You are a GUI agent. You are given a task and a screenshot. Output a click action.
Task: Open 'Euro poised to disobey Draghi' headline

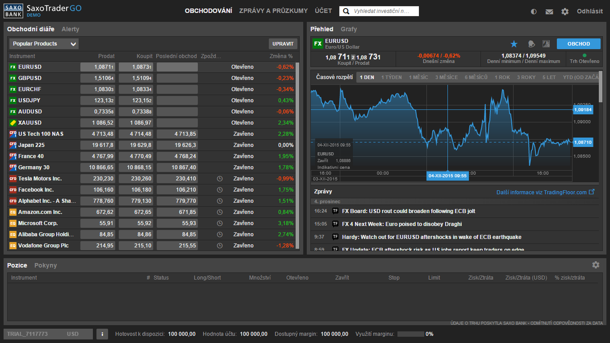coord(402,224)
